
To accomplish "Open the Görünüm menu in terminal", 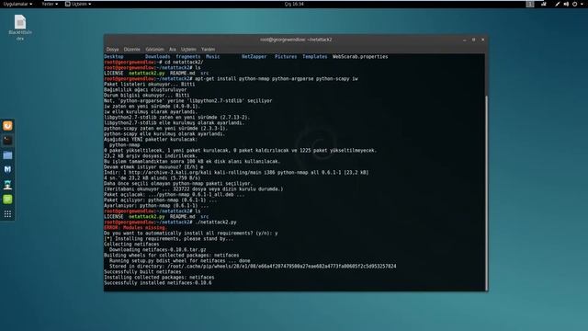I will coord(154,49).
